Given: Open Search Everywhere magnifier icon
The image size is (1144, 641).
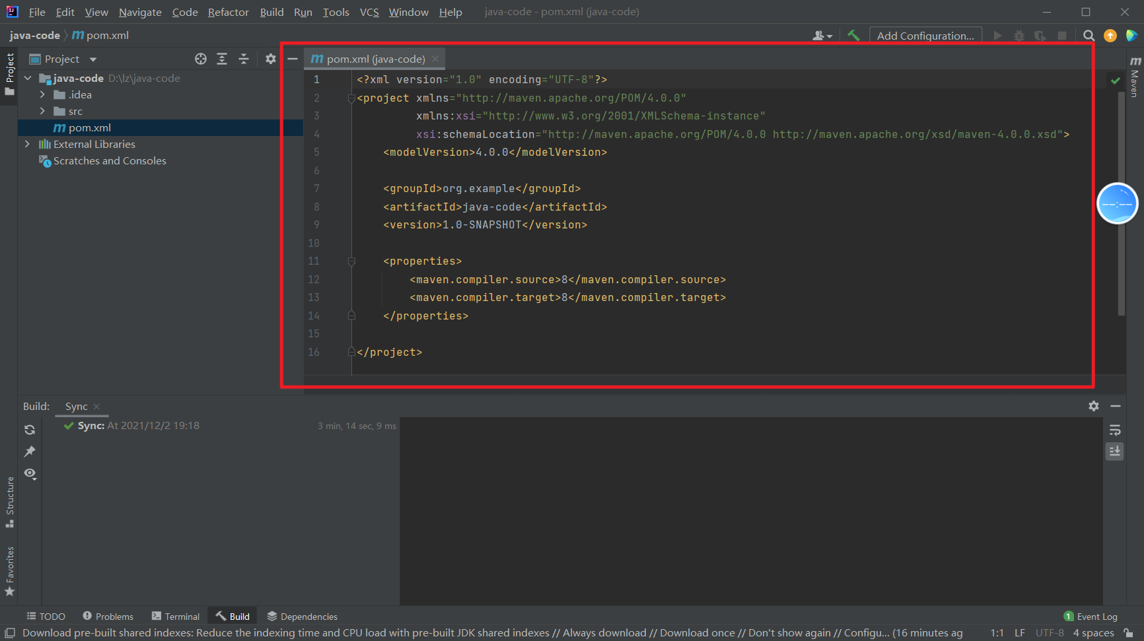Looking at the screenshot, I should click(x=1089, y=36).
